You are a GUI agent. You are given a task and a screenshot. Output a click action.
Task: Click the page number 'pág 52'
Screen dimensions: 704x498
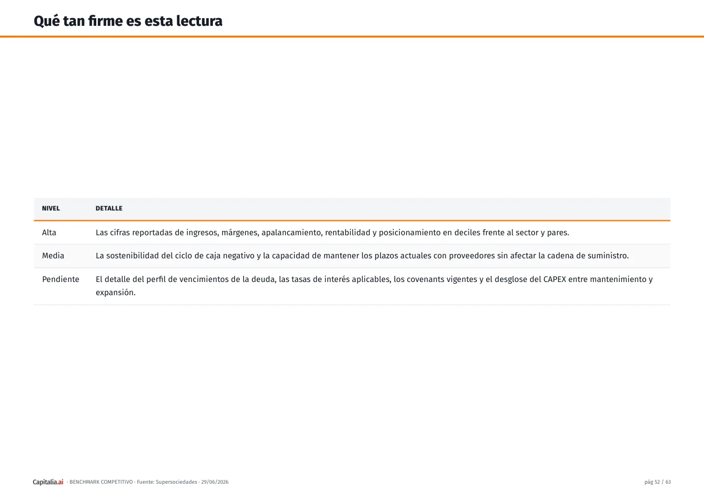(x=652, y=482)
